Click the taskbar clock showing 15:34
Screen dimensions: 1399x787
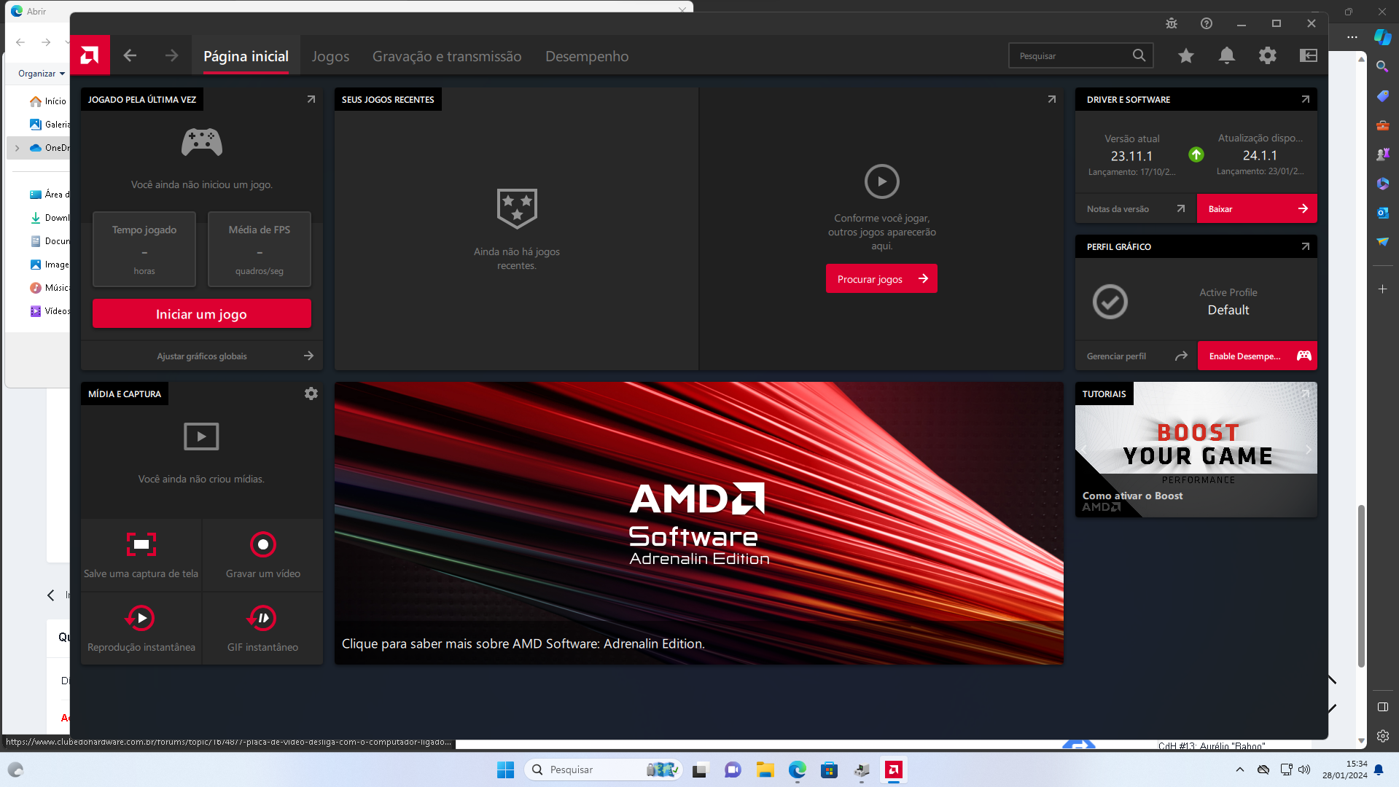[x=1345, y=770]
